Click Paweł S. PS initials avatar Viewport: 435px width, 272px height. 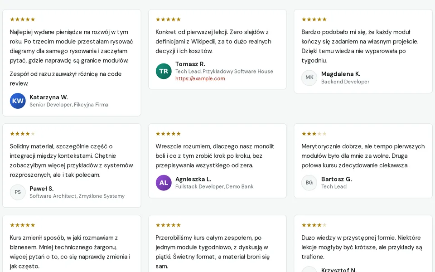pyautogui.click(x=18, y=192)
